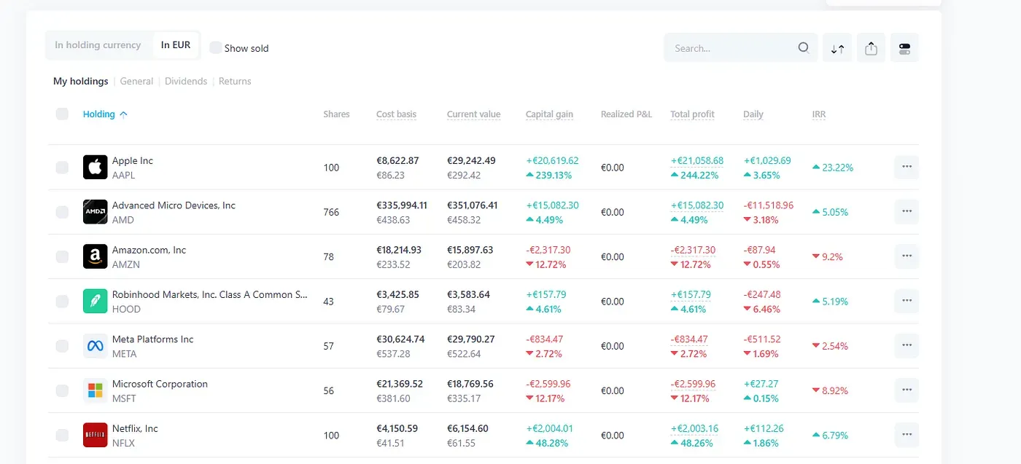
Task: Open the Robinhood Markets holding
Action: coord(209,295)
